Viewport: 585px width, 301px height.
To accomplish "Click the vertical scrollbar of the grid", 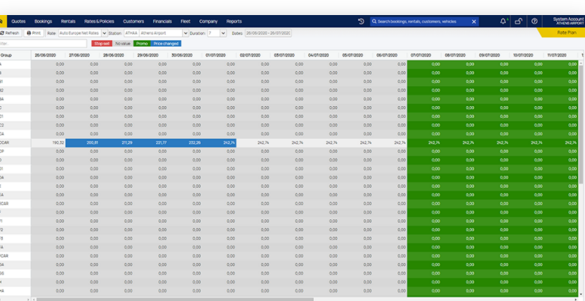I will (581, 123).
